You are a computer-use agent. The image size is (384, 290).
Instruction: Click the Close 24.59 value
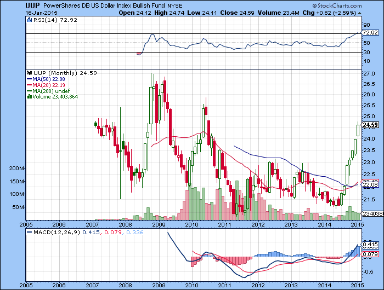(237, 13)
